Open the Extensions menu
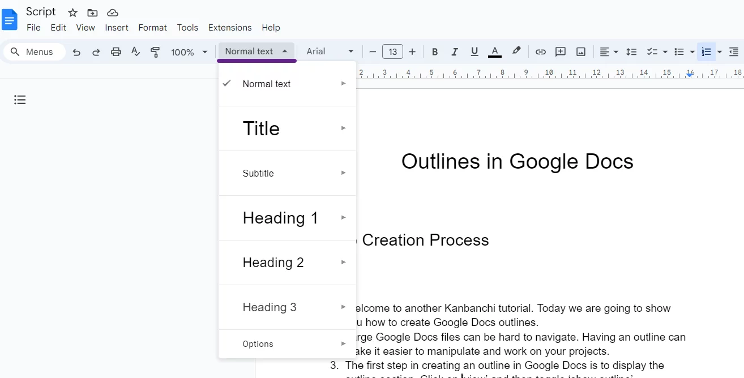 point(230,27)
